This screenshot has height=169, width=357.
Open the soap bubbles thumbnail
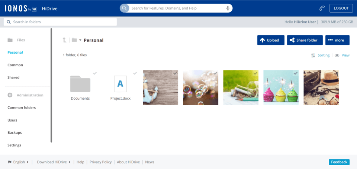point(200,87)
